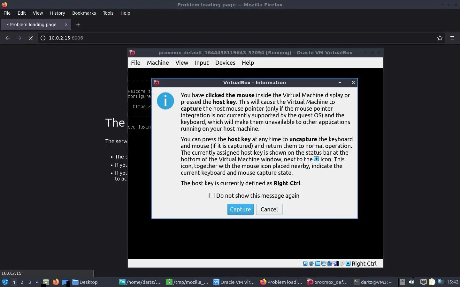Click the Capture button in the dialog
The height and width of the screenshot is (287, 460).
pos(240,209)
